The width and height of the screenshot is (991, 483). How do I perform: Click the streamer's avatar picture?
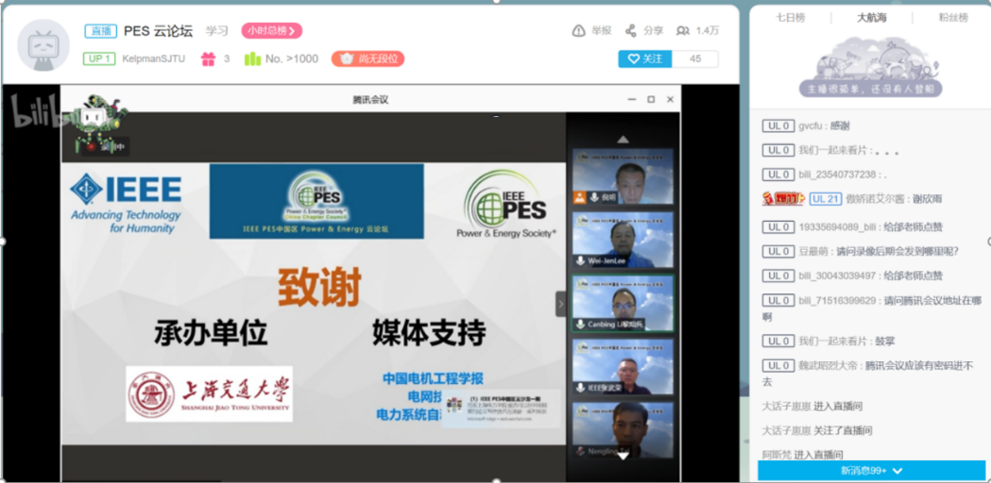coord(43,45)
